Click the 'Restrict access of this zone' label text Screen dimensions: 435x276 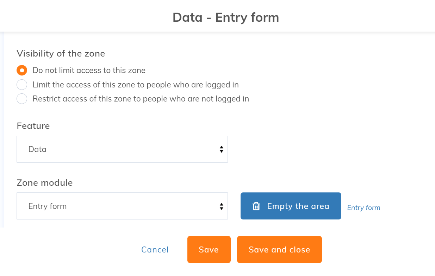[x=141, y=99]
